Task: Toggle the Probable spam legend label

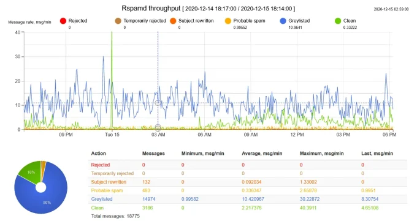Action: click(249, 21)
